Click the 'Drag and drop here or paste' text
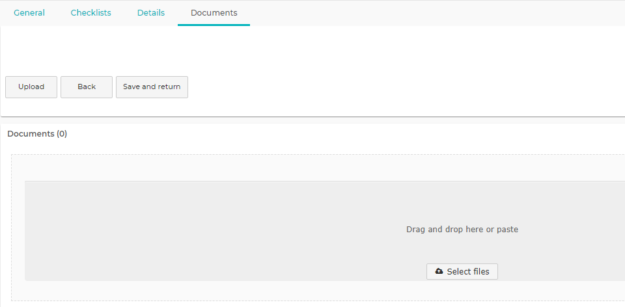The width and height of the screenshot is (625, 307). pos(462,230)
